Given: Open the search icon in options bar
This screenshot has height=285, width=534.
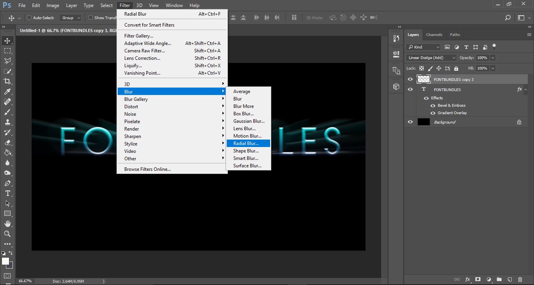Looking at the screenshot, I should click(x=508, y=18).
